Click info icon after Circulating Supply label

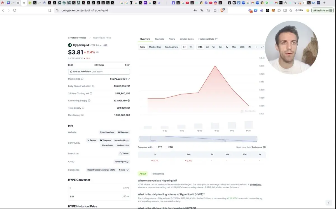[89, 101]
